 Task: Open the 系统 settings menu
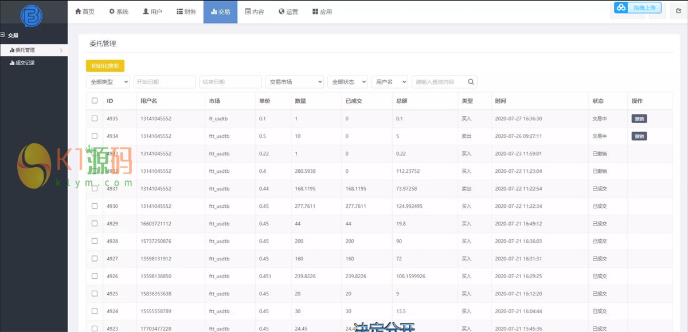(x=119, y=11)
